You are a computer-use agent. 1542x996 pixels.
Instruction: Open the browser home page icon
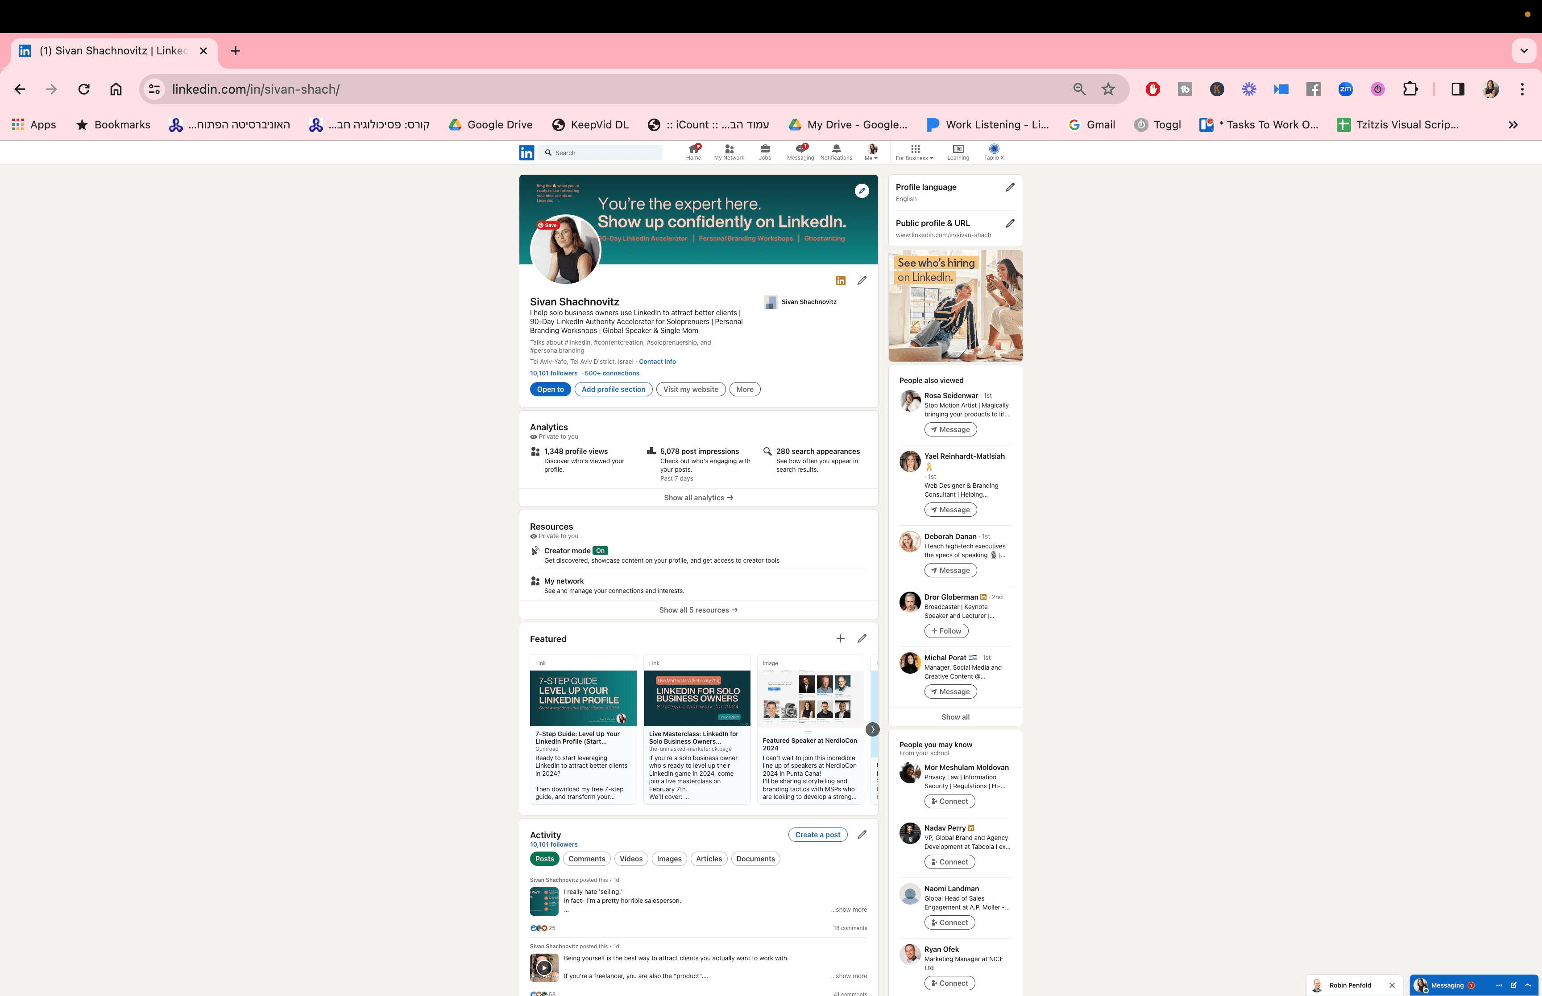pos(116,89)
